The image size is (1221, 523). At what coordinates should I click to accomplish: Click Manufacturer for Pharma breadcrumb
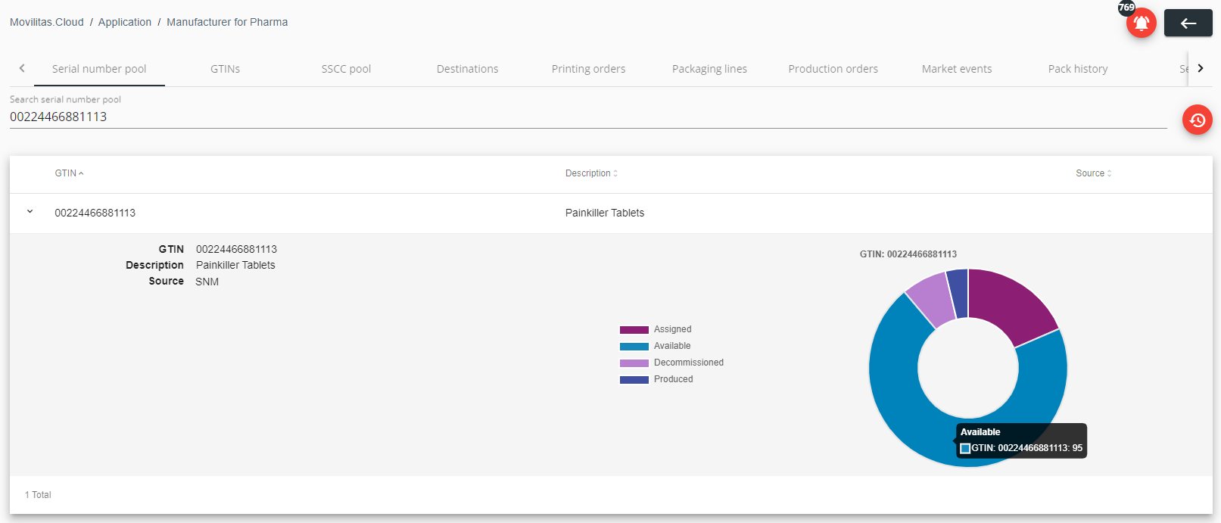click(227, 22)
